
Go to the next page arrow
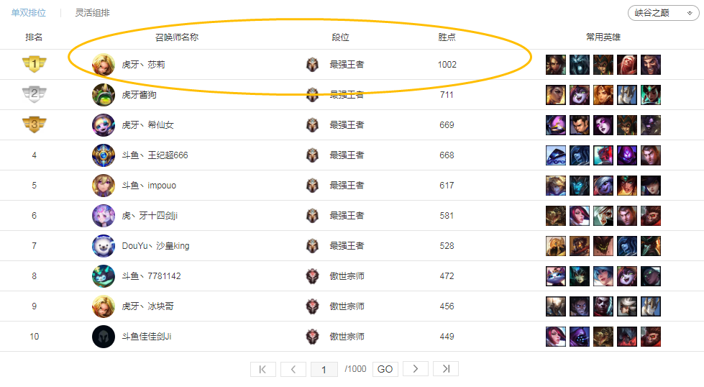(x=416, y=369)
